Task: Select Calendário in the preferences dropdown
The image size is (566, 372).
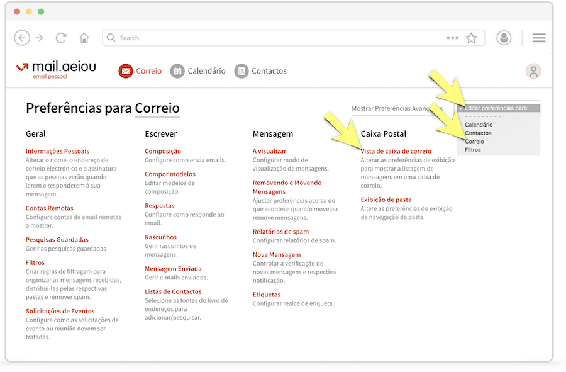Action: (479, 125)
